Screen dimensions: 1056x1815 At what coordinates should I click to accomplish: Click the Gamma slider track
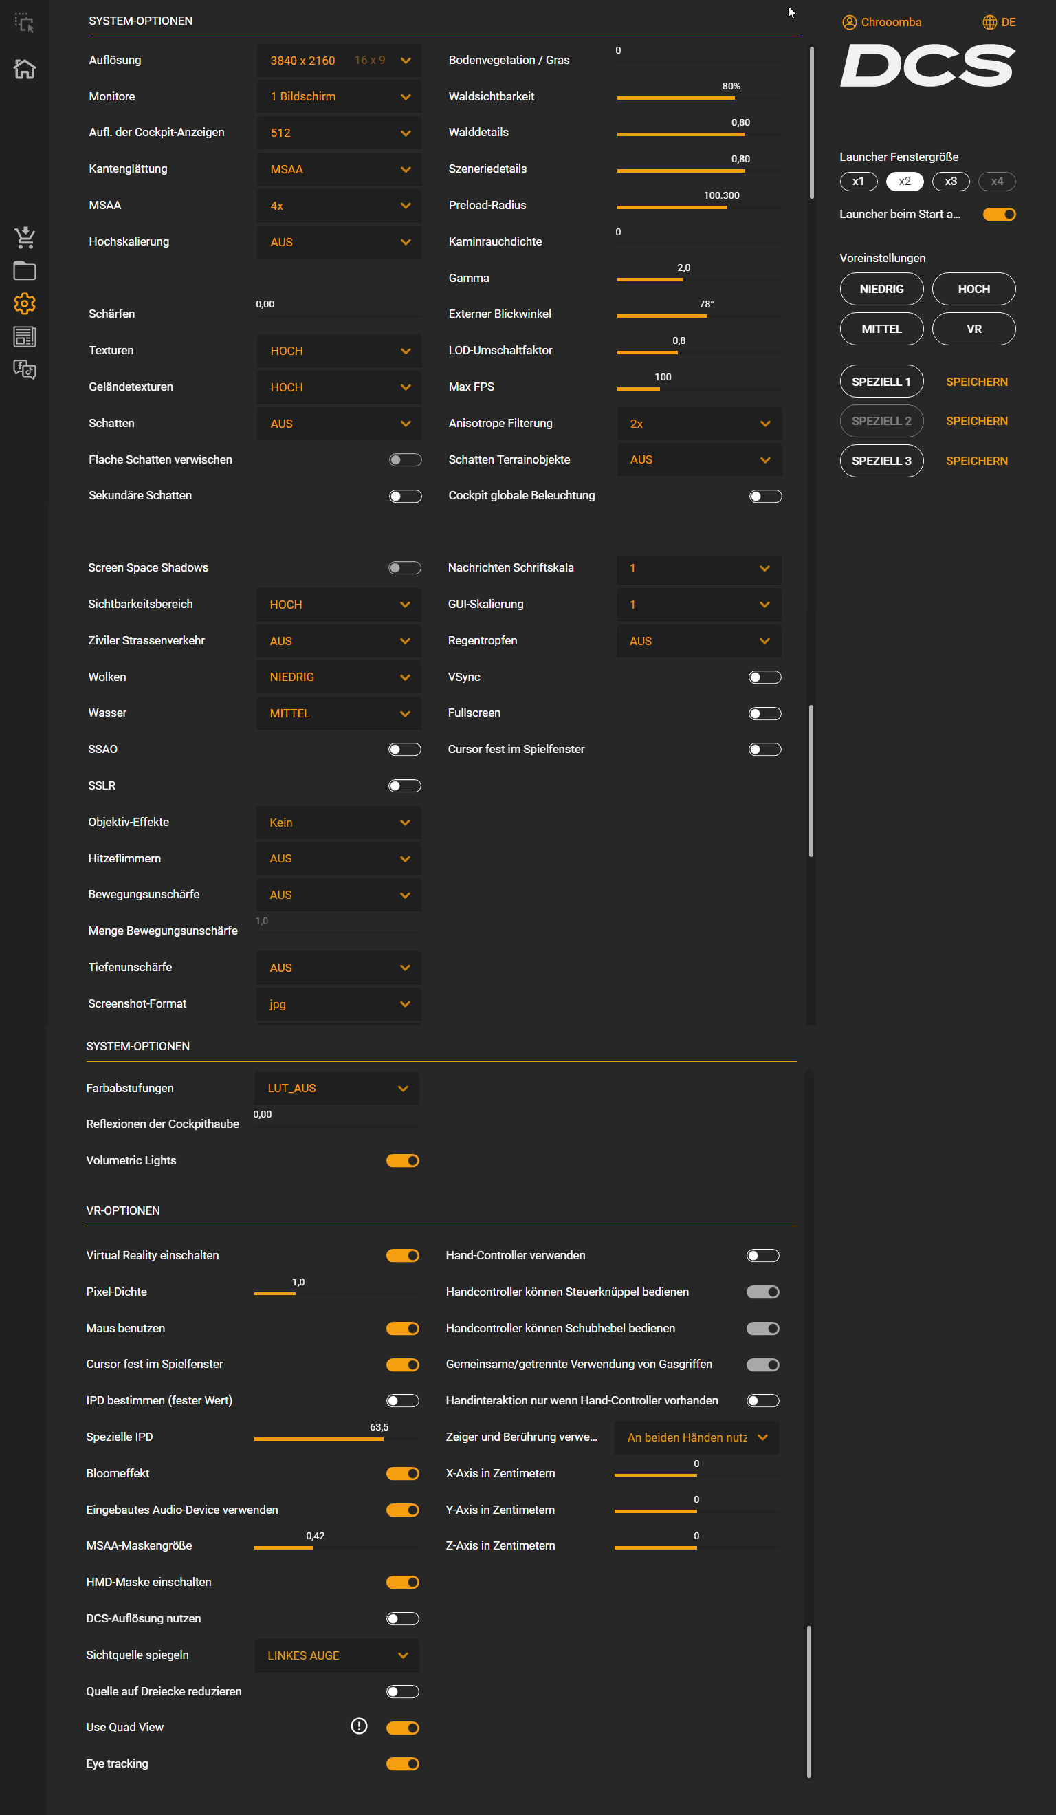pos(699,279)
